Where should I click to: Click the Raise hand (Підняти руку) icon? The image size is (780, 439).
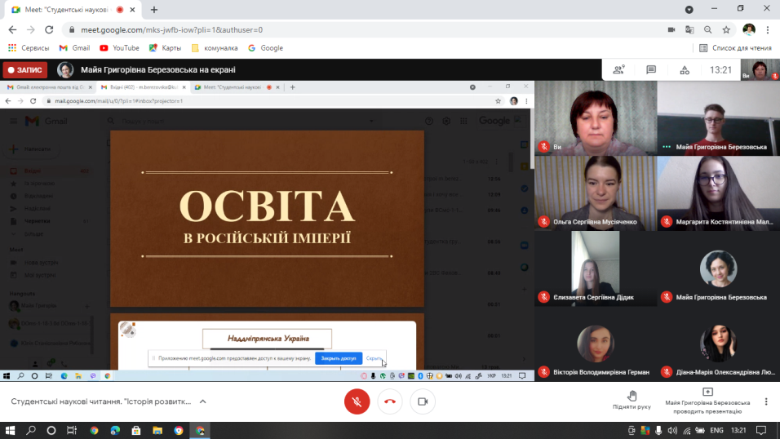pos(632,396)
